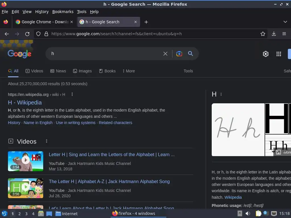Open the File menu
Viewport: 291px width, 218px height.
[x=5, y=12]
